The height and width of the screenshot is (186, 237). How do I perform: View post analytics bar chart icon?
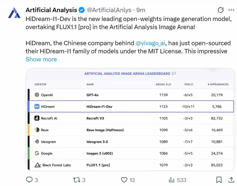pos(172,180)
